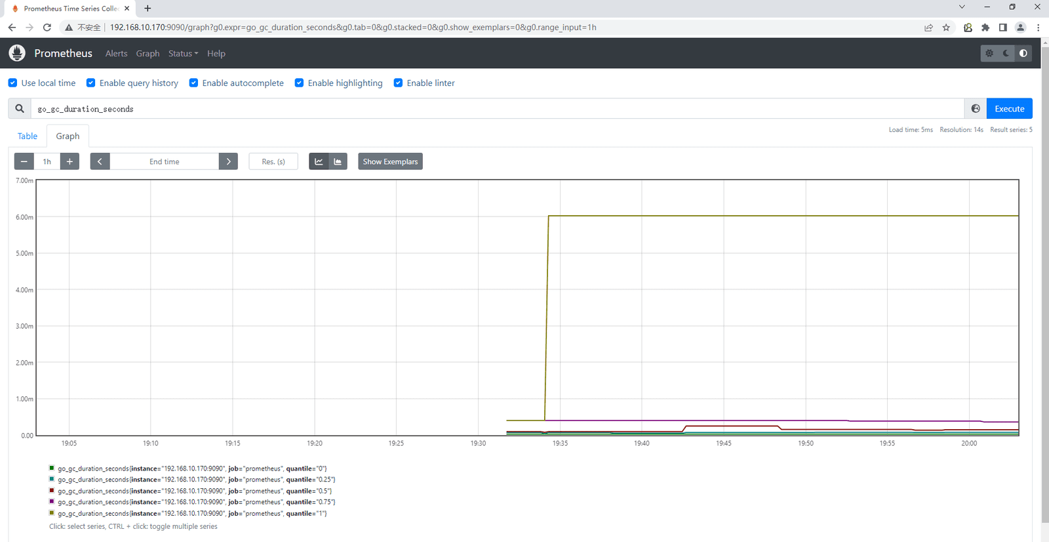Viewport: 1049px width, 542px height.
Task: Toggle Enable highlighting checkbox
Action: coord(299,83)
